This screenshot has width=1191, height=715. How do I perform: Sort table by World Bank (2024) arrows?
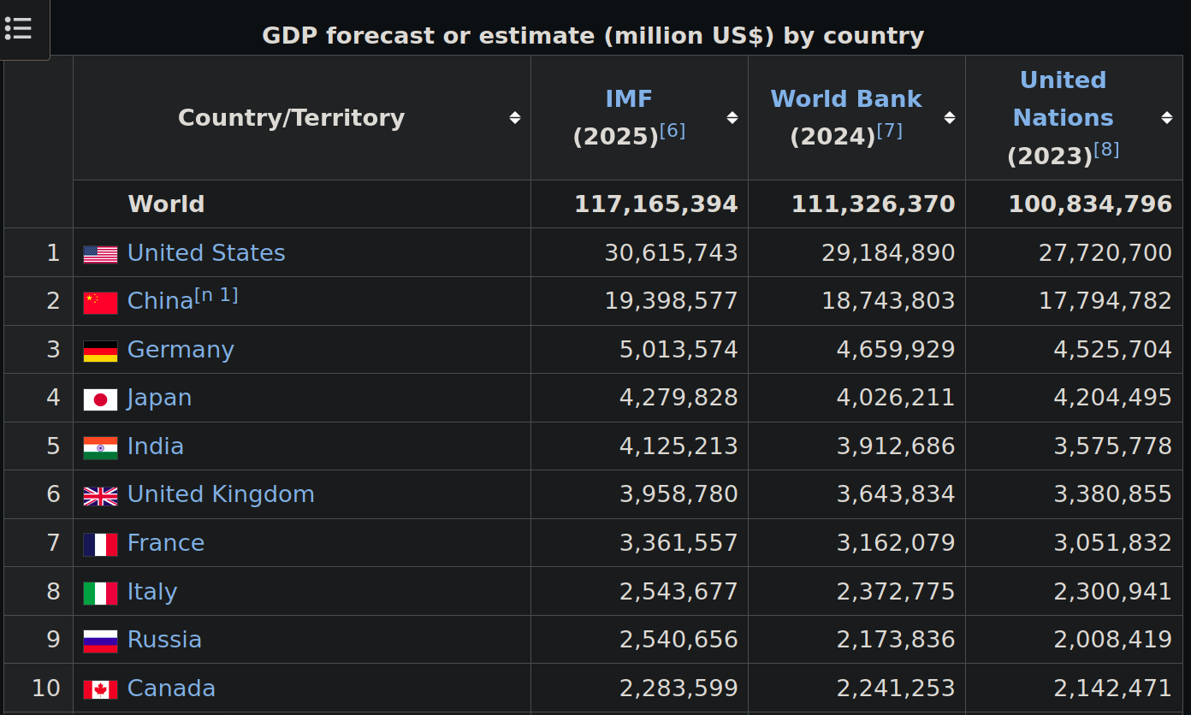[x=949, y=118]
